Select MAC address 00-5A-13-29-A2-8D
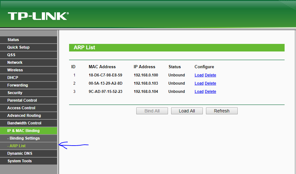The image size is (296, 174). 106,83
